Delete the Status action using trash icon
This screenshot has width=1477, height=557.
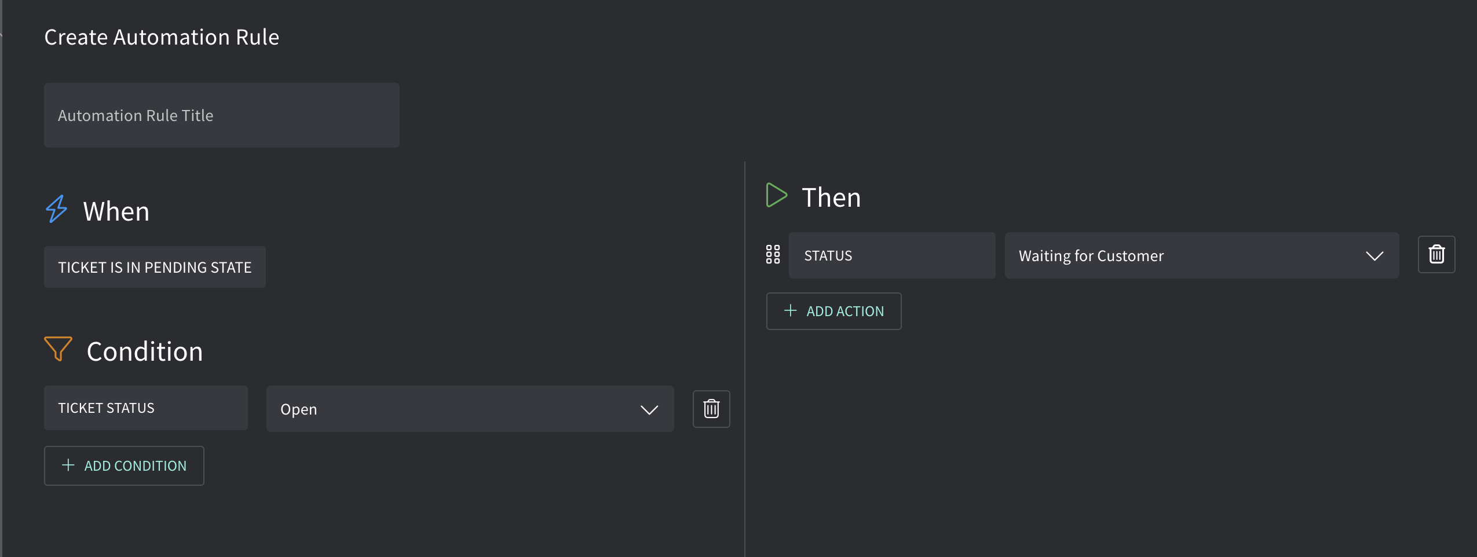click(1436, 254)
